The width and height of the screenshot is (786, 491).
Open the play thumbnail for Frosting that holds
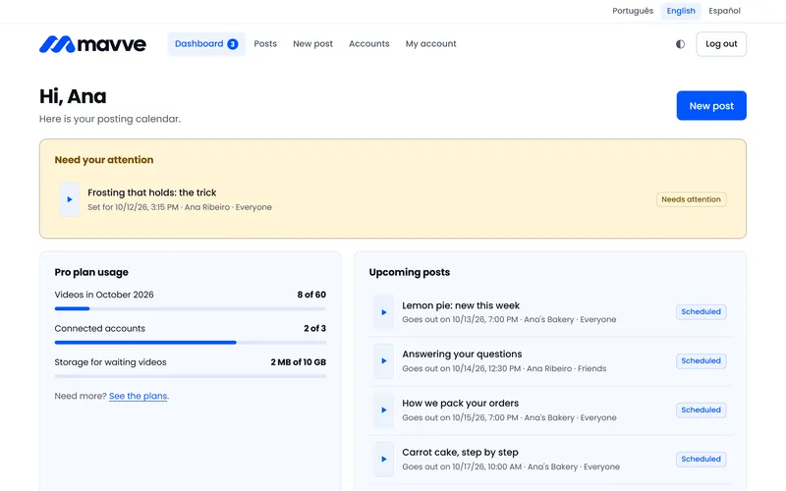69,199
